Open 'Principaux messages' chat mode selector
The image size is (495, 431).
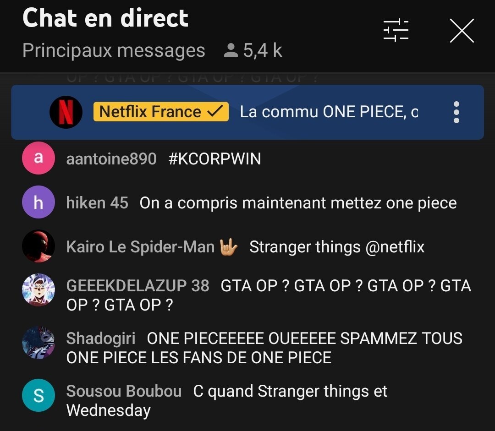tap(114, 50)
